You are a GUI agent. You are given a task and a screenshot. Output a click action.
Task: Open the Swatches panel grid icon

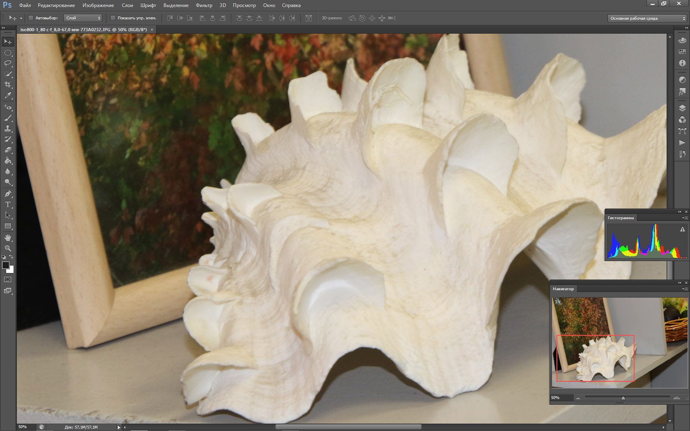pyautogui.click(x=682, y=52)
